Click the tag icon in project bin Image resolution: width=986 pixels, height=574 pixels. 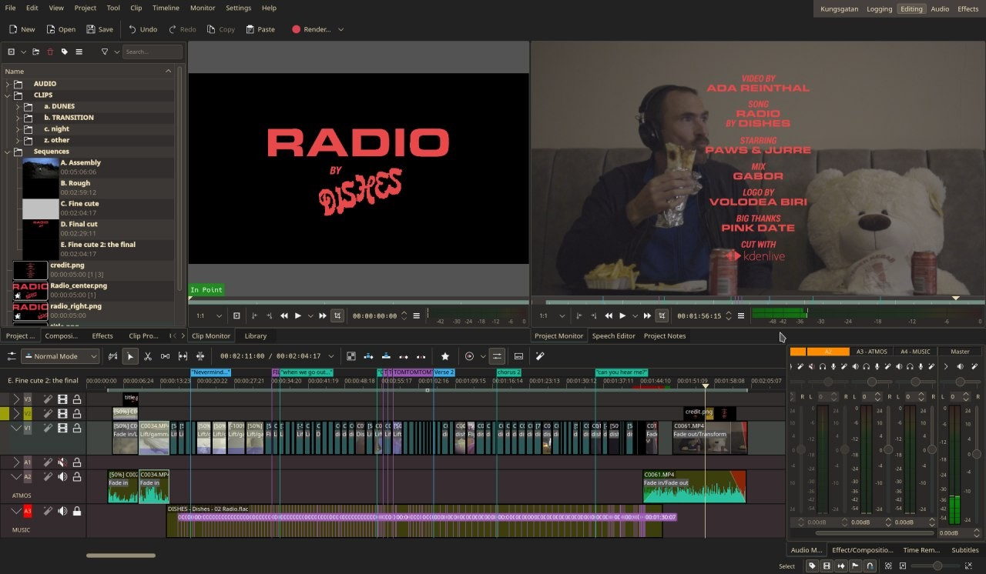coord(65,52)
